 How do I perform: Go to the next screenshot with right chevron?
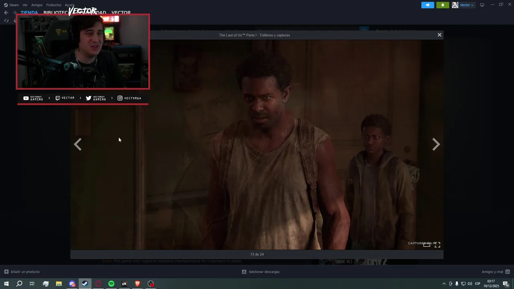point(436,144)
